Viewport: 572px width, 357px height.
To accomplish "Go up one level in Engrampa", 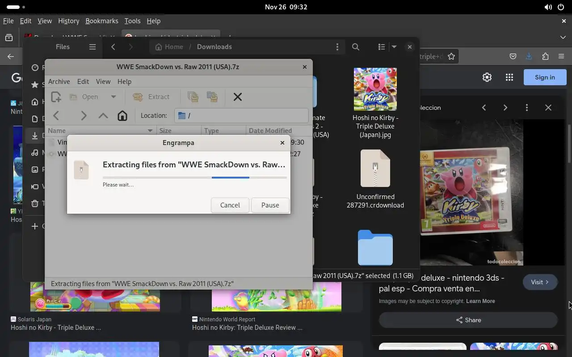I will 103,116.
